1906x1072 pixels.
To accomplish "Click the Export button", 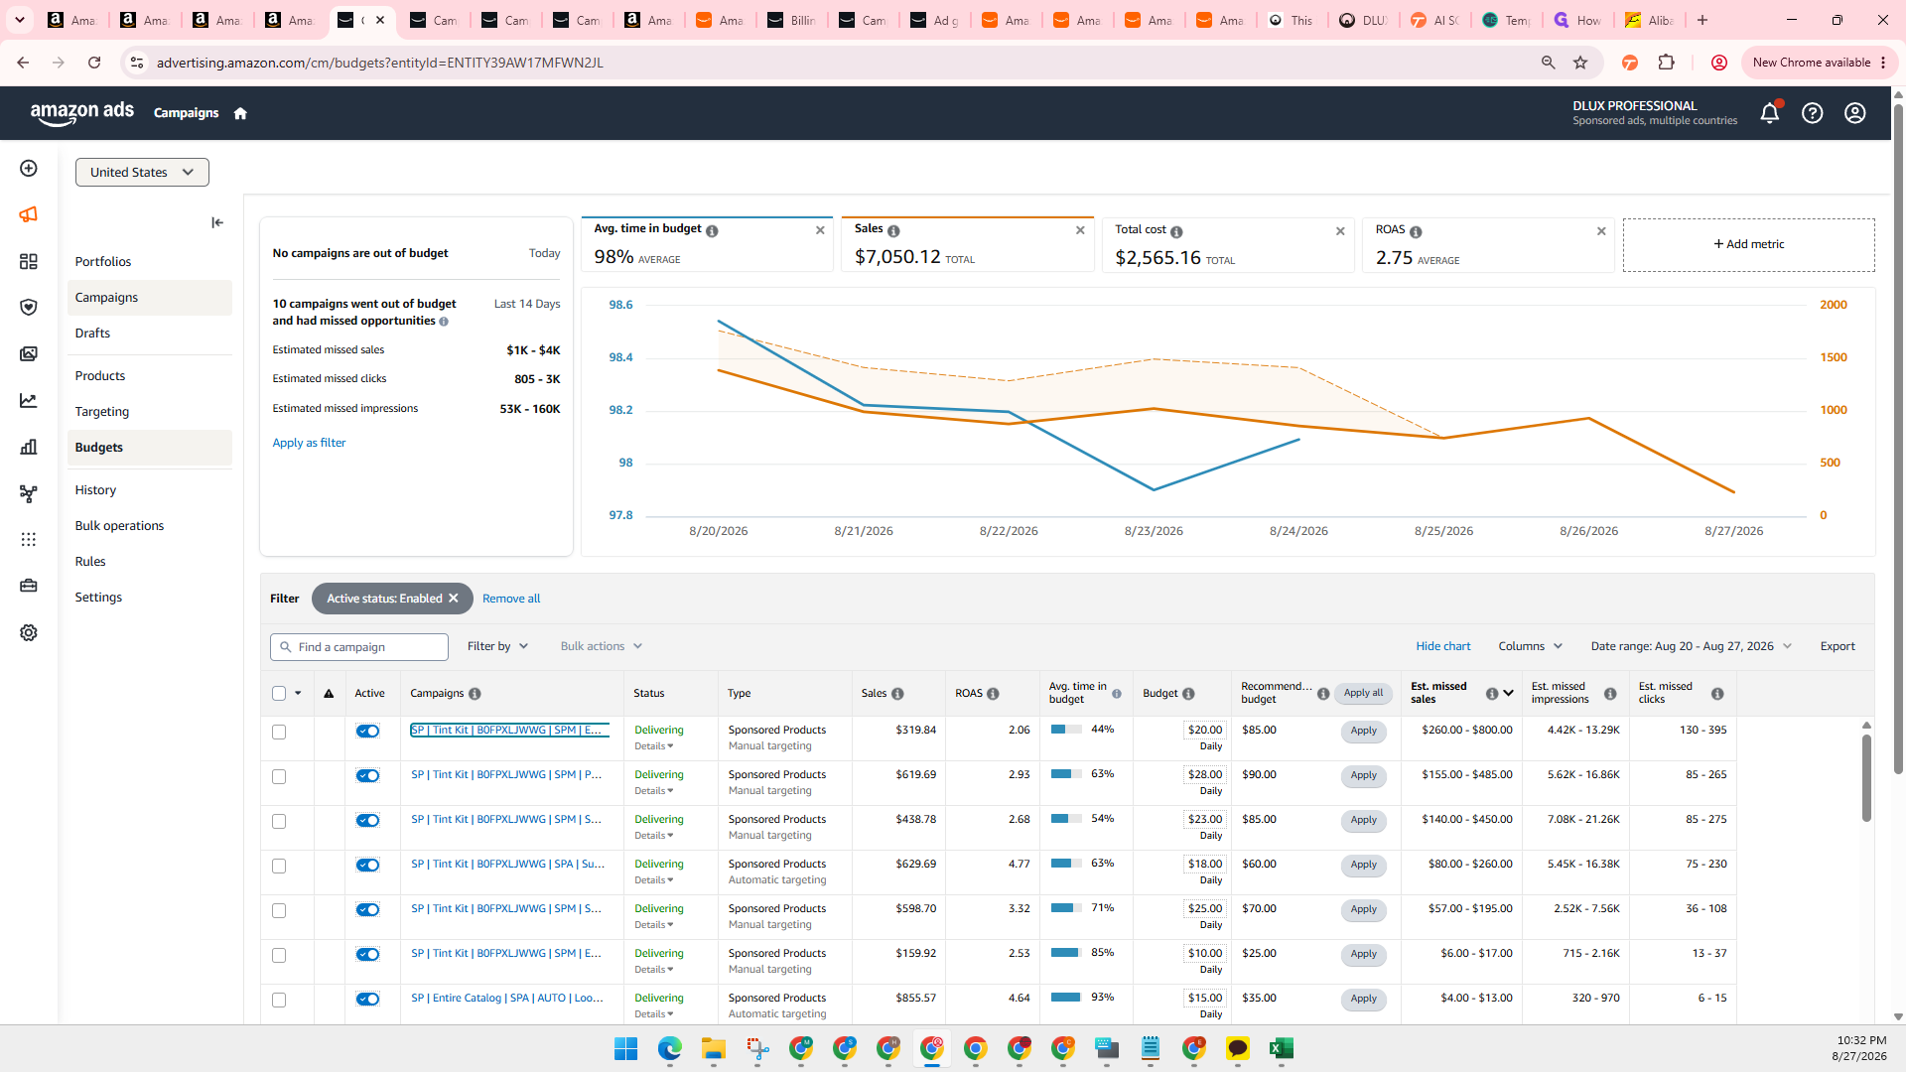I will [x=1838, y=646].
